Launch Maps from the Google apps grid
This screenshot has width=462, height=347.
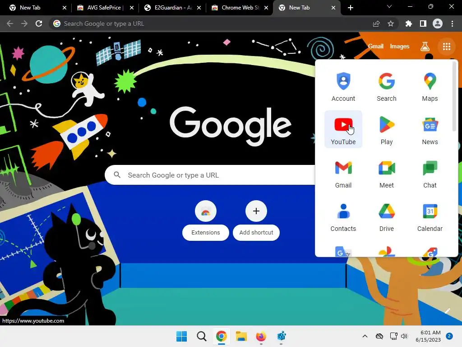click(430, 87)
